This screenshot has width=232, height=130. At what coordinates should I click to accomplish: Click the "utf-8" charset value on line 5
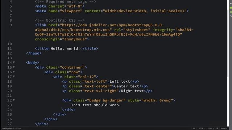74,6
